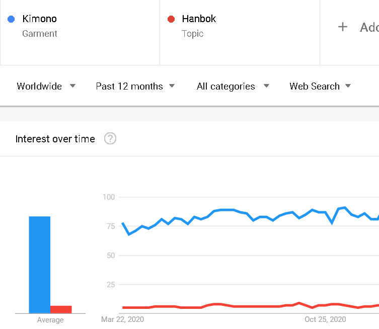
Task: Click the Garment subtitle under Kimono
Action: pos(40,34)
